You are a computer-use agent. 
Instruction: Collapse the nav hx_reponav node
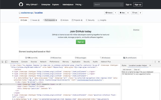click(x=11, y=65)
